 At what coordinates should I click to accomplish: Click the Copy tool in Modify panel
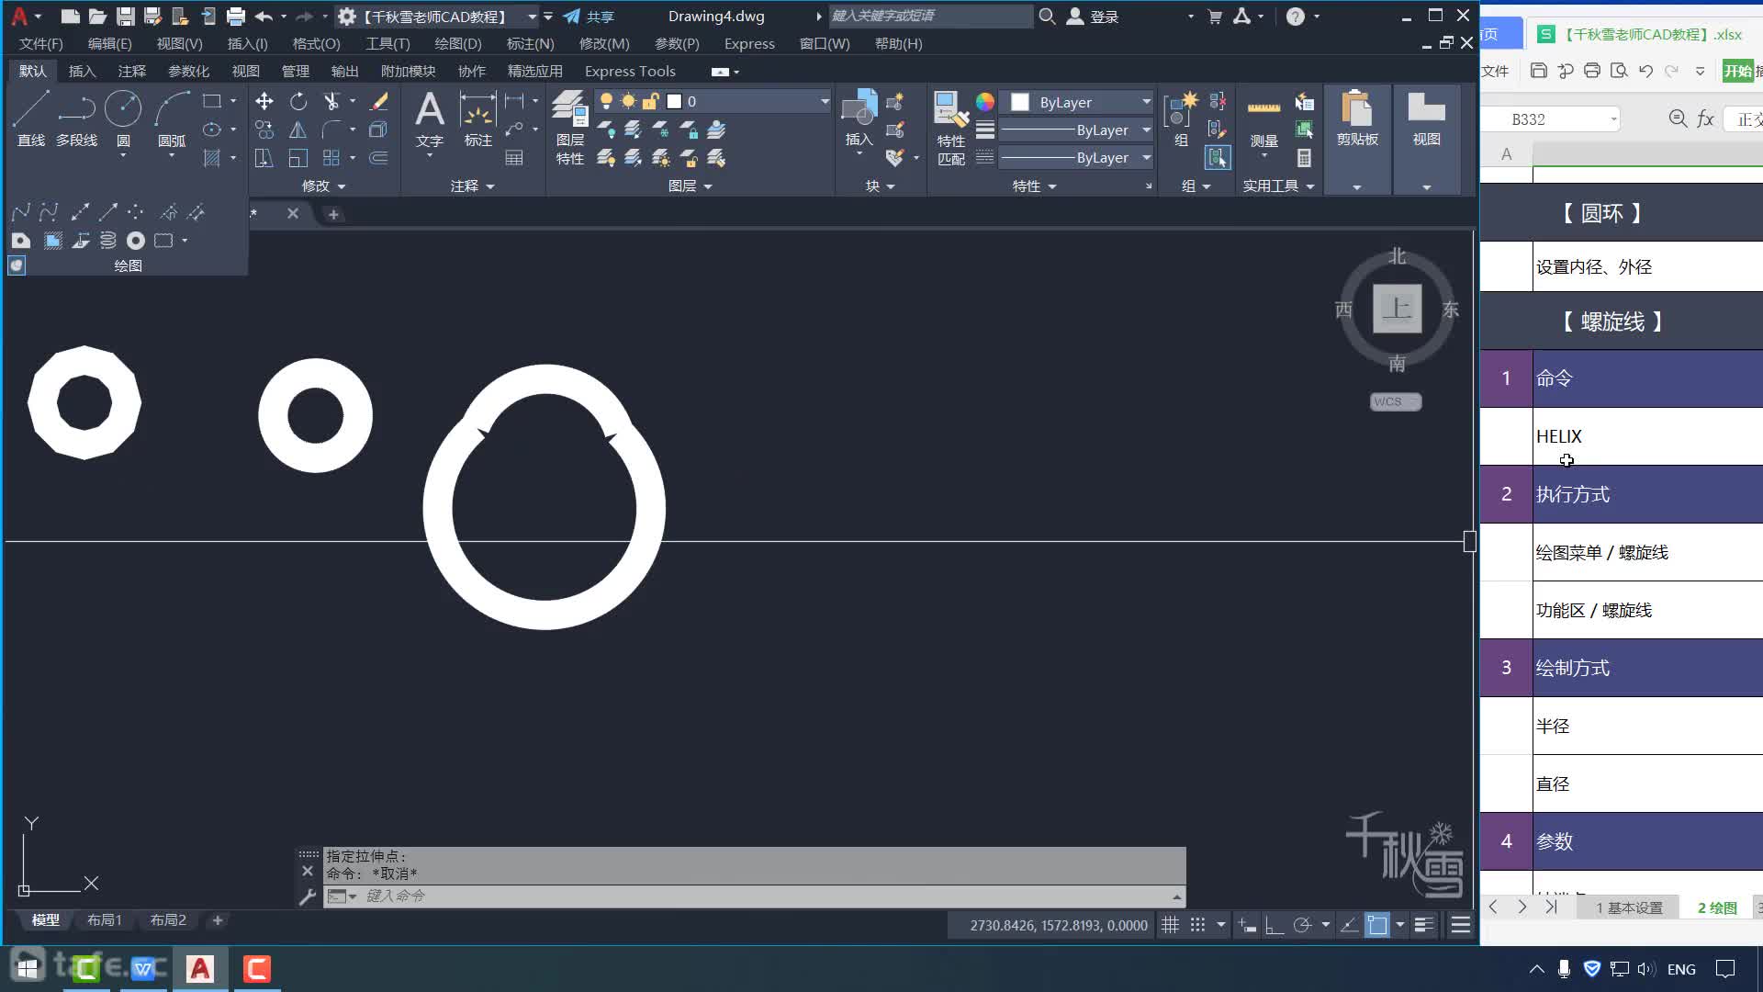pos(264,130)
